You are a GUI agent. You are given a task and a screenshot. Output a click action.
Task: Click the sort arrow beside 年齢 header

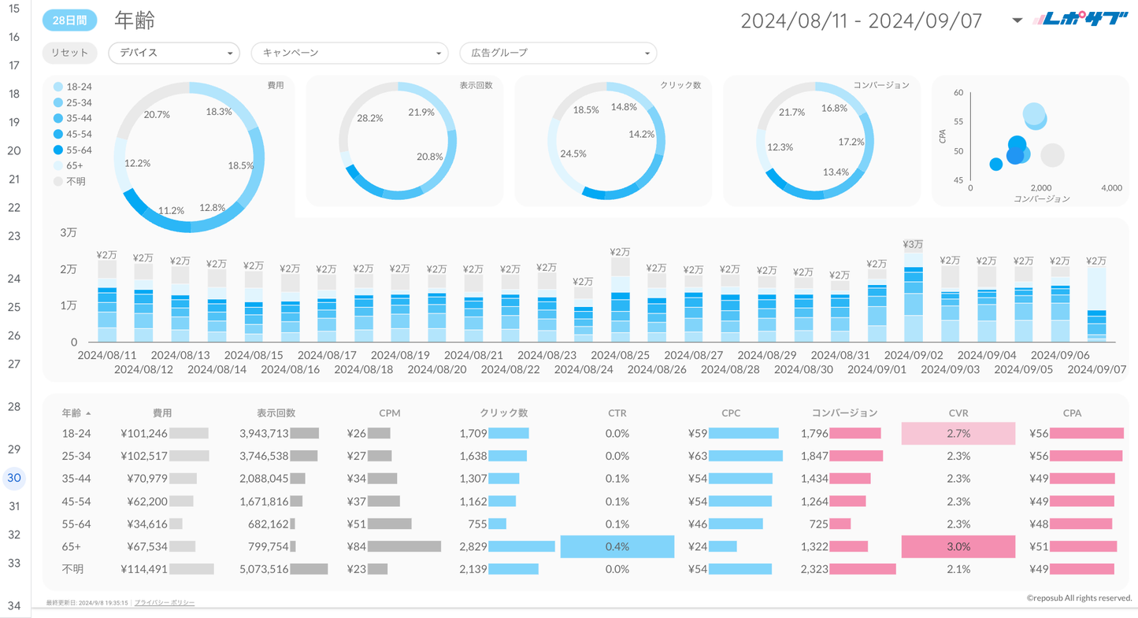(x=88, y=413)
